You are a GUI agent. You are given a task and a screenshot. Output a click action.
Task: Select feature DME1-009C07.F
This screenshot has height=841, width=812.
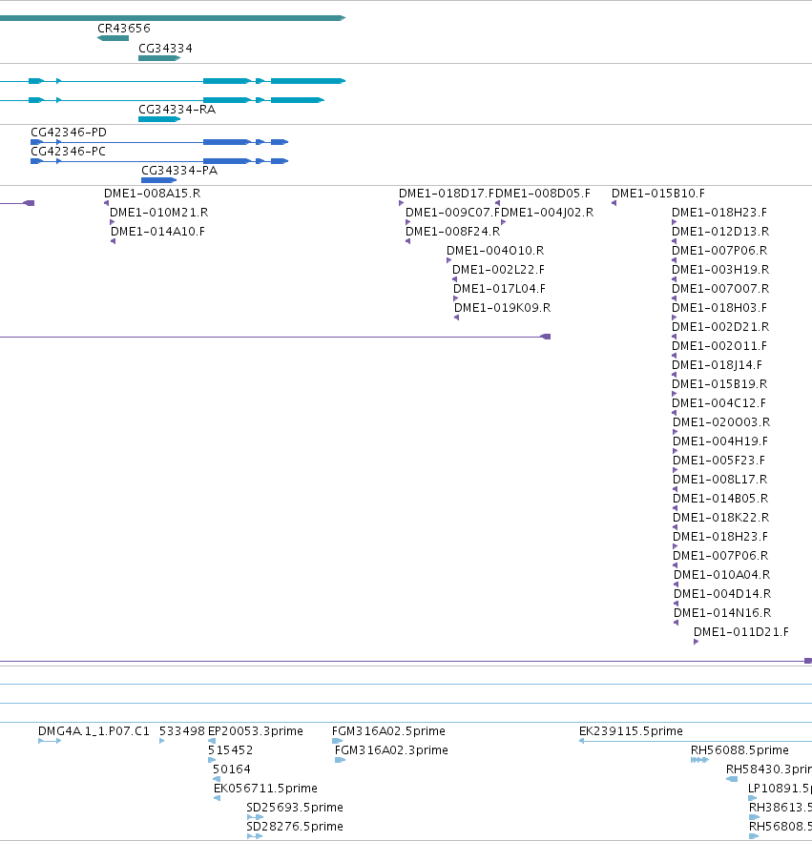pos(452,213)
